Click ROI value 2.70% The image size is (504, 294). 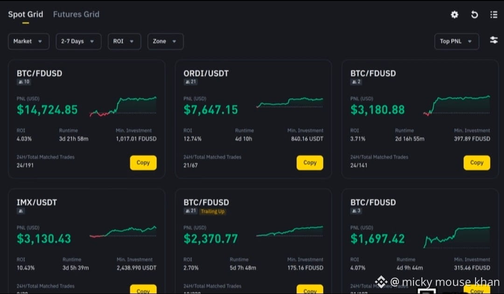191,268
